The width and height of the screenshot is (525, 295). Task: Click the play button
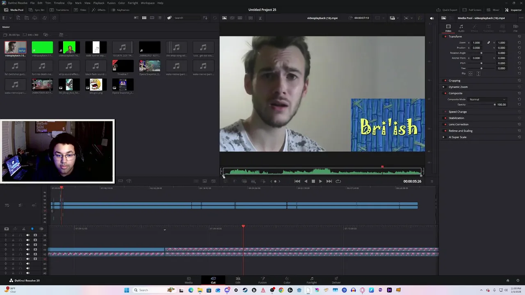pos(320,181)
